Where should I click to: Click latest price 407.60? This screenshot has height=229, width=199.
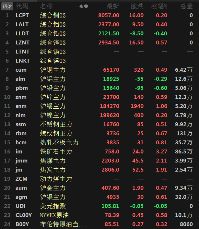pos(111,188)
